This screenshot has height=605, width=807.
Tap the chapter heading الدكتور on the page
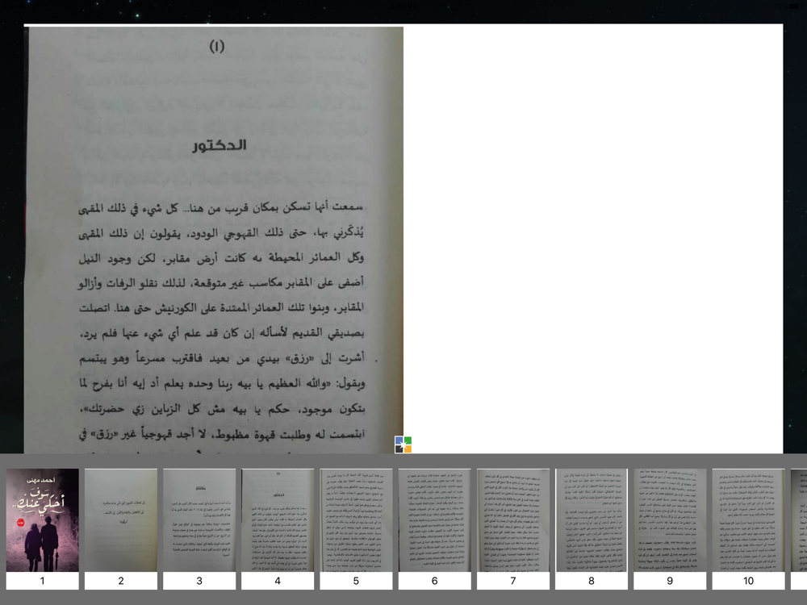pyautogui.click(x=220, y=145)
